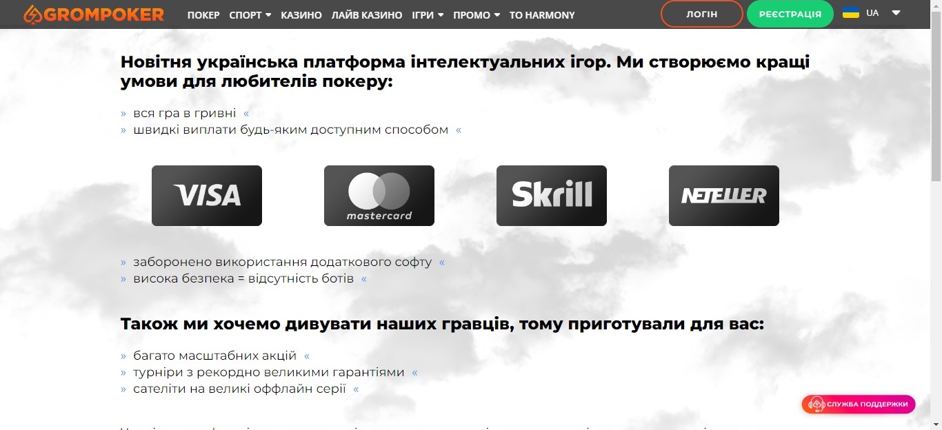The width and height of the screenshot is (942, 430).
Task: Open the UA language dropdown arrow
Action: (x=896, y=13)
